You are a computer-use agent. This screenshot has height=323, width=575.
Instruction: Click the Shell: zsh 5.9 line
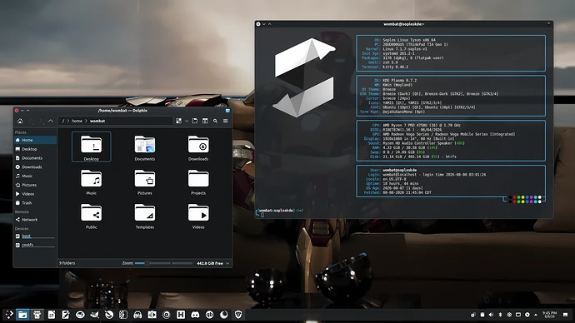point(385,62)
